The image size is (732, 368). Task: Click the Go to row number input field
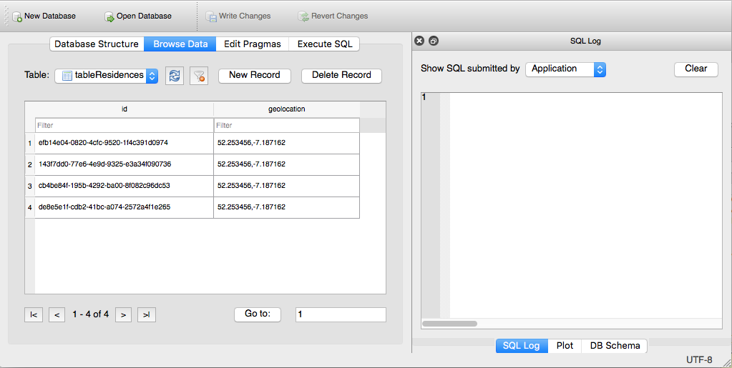[x=341, y=314]
